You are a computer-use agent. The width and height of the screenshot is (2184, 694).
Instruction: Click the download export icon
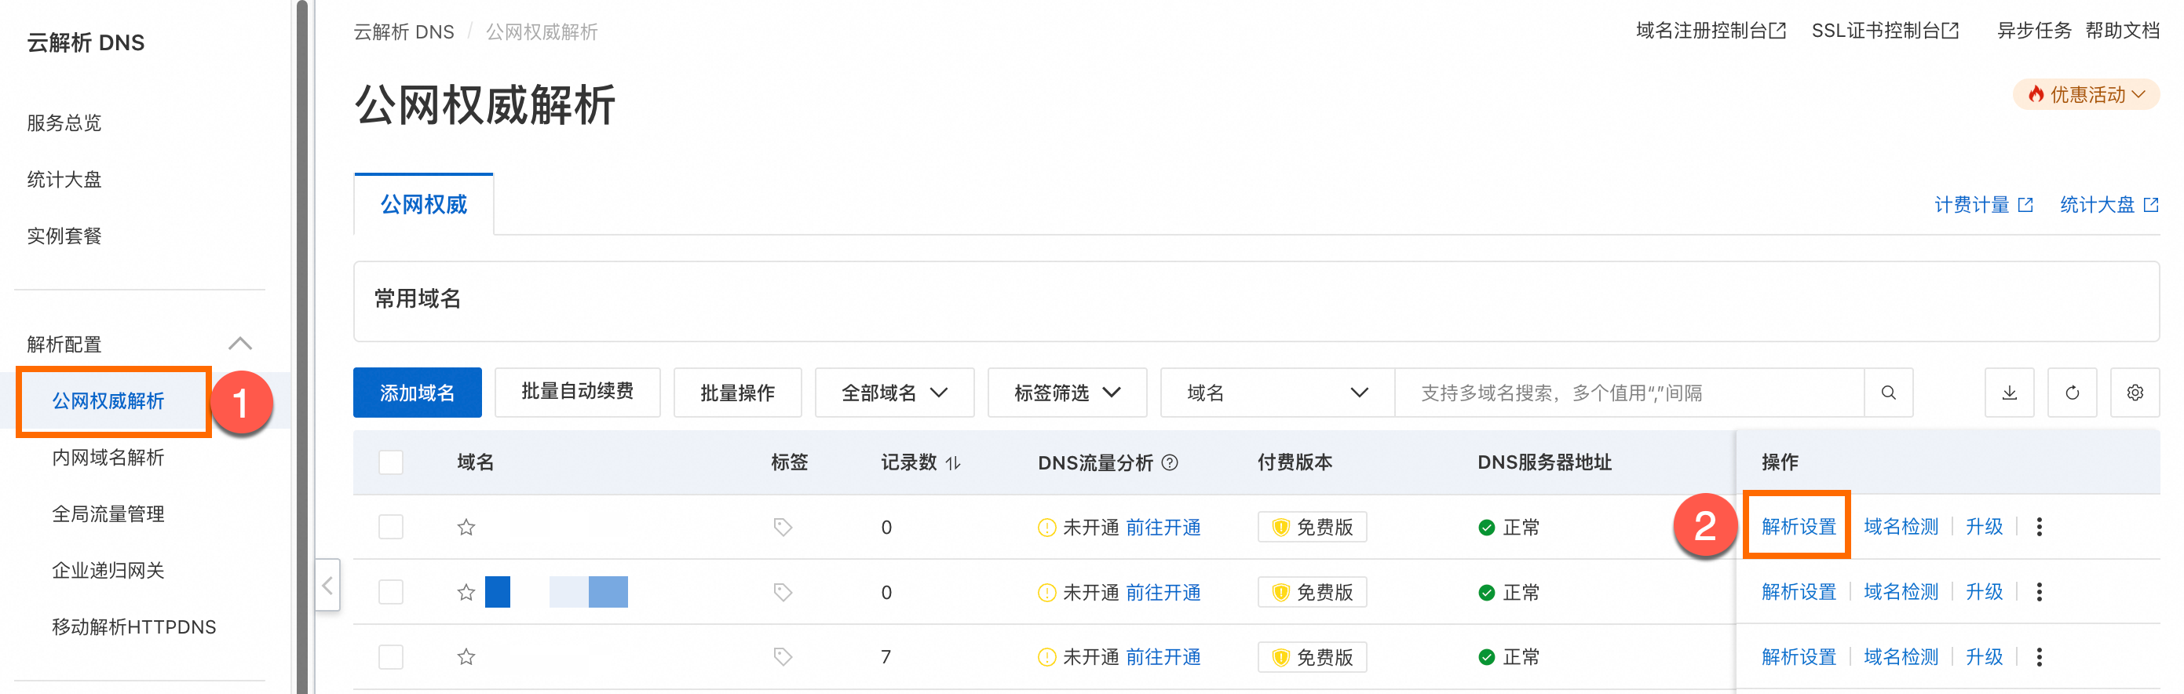pos(2008,393)
